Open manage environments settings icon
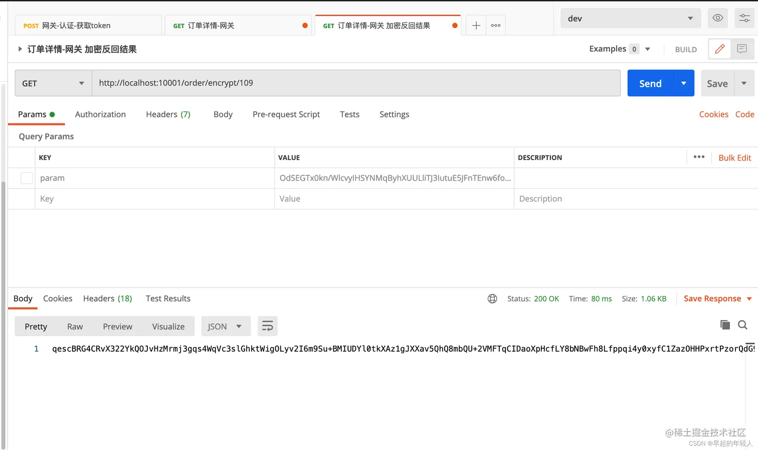Image resolution: width=758 pixels, height=450 pixels. (744, 18)
